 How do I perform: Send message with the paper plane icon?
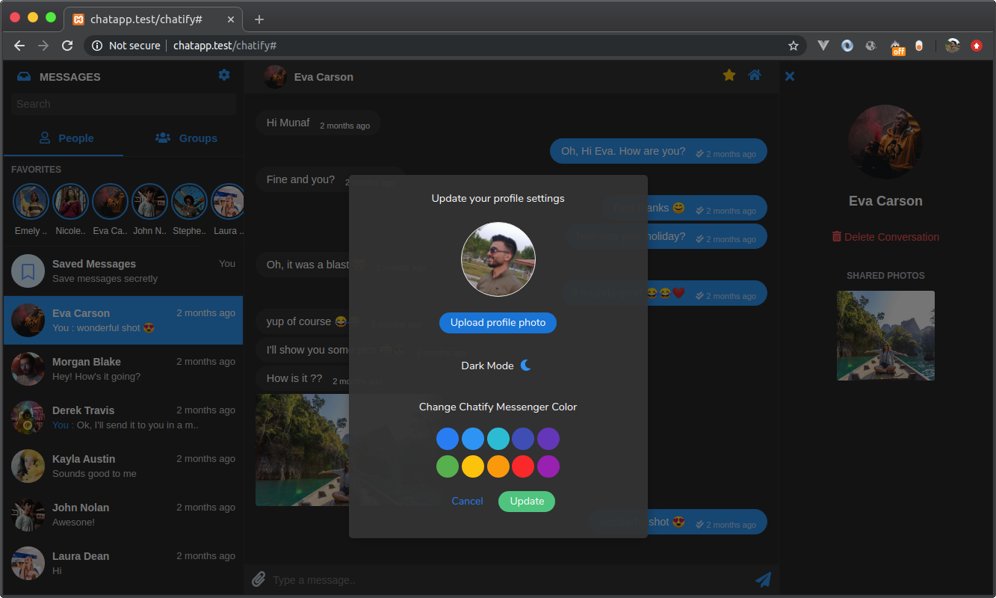pos(763,579)
